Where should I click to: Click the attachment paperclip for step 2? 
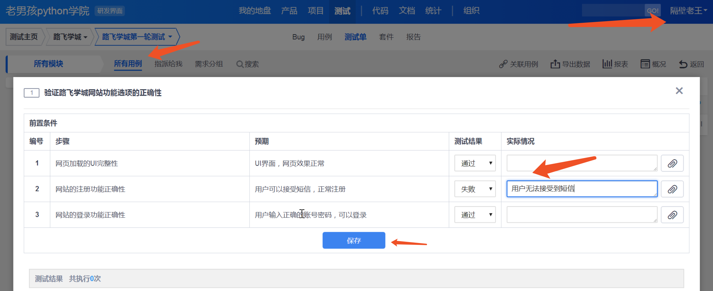(x=672, y=189)
